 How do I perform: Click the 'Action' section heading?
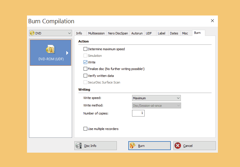click(x=84, y=41)
